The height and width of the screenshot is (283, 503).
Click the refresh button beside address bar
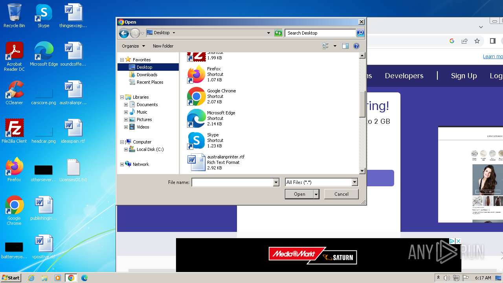278,33
